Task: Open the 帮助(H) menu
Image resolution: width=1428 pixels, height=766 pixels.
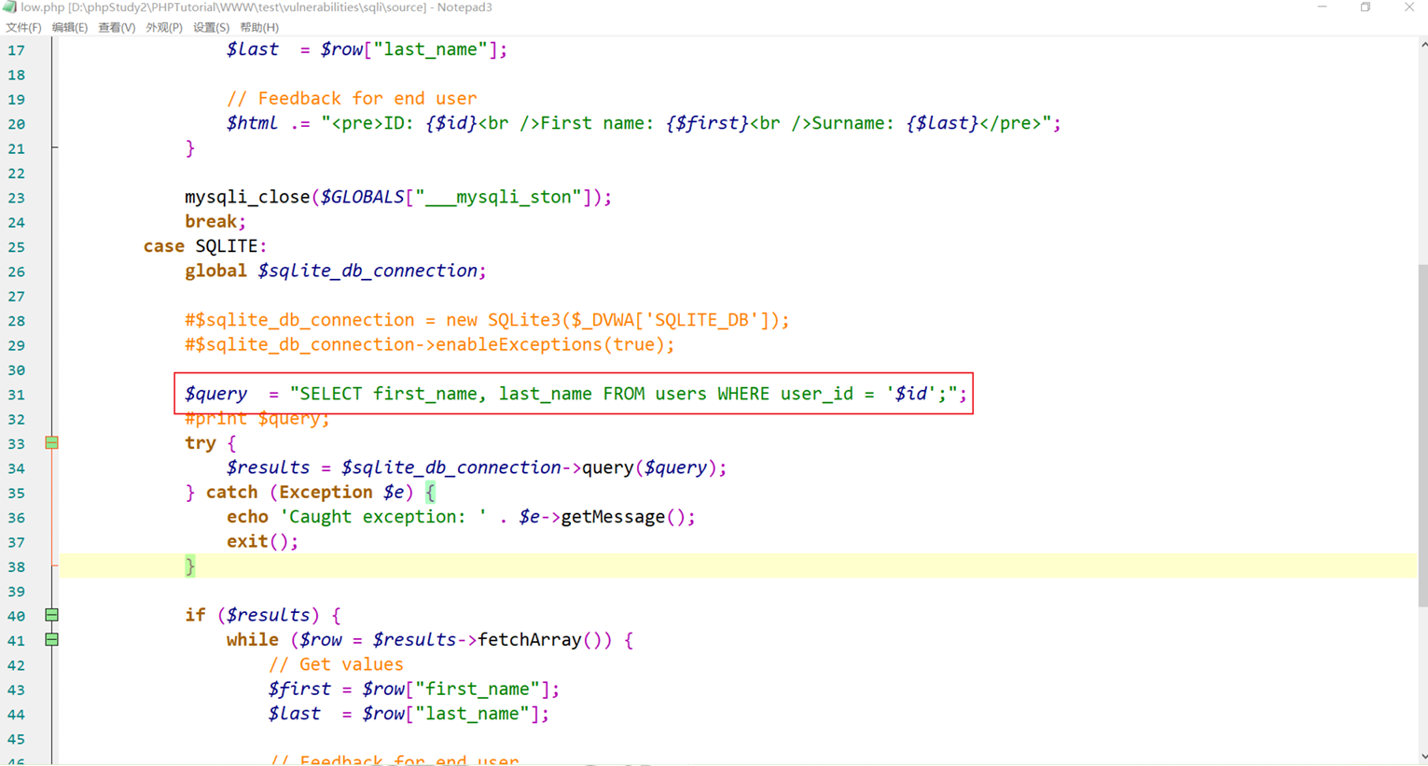Action: (x=259, y=28)
